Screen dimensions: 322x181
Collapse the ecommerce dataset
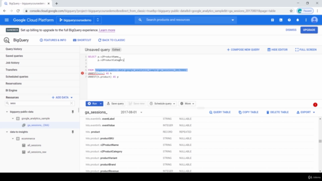tap(13, 139)
